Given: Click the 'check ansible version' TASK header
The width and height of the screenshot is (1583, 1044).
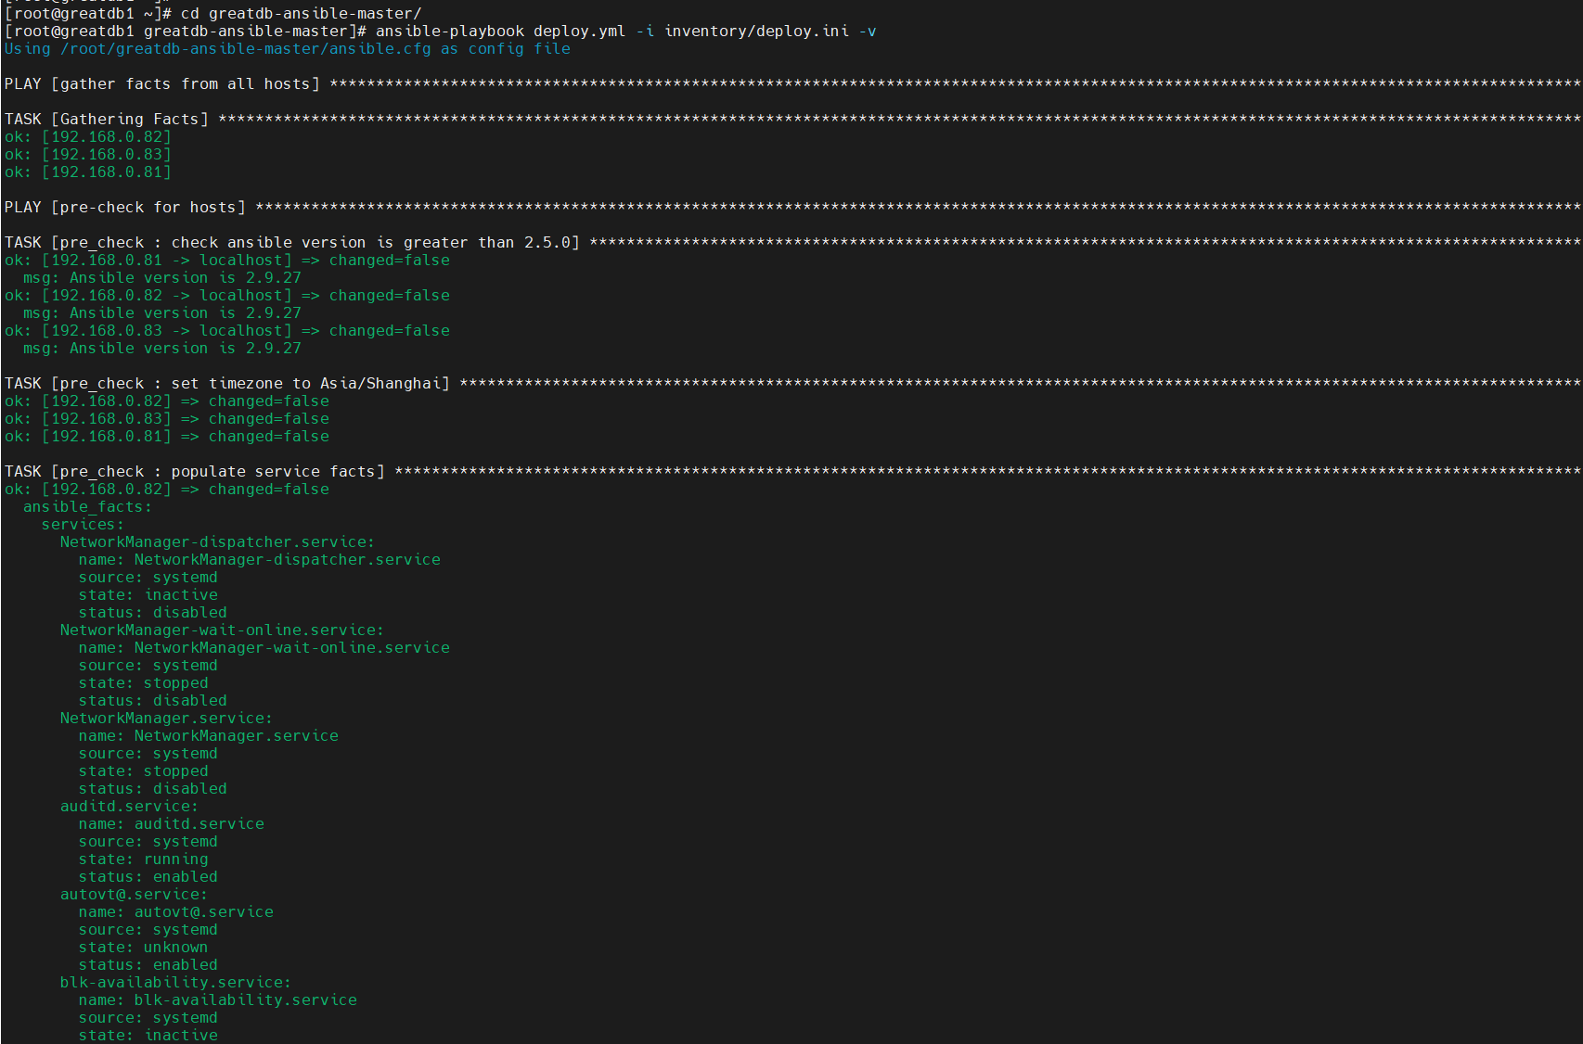Looking at the screenshot, I should pos(792,243).
